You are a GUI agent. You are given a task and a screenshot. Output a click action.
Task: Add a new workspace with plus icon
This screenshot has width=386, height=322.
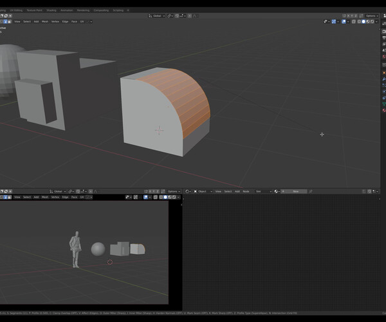pyautogui.click(x=128, y=10)
